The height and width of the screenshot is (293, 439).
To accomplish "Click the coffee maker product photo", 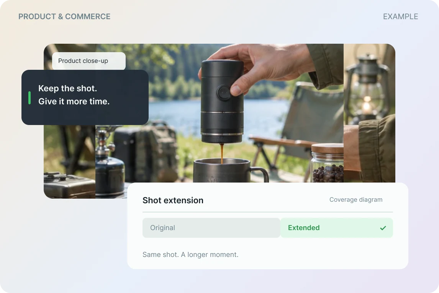I will tap(219, 113).
